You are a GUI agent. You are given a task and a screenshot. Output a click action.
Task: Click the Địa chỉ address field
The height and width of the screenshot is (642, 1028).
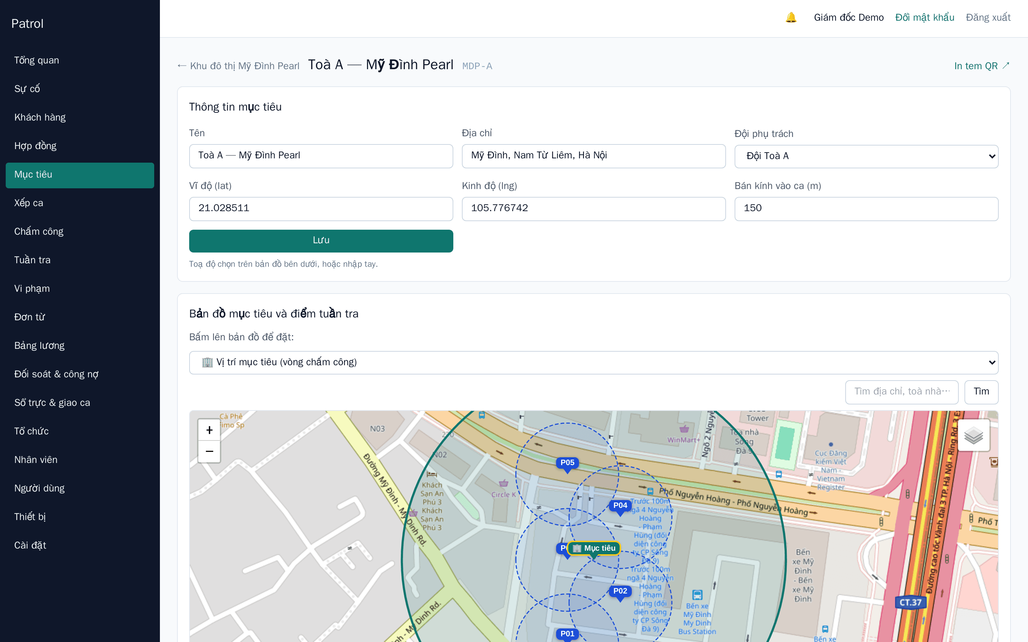tap(594, 156)
